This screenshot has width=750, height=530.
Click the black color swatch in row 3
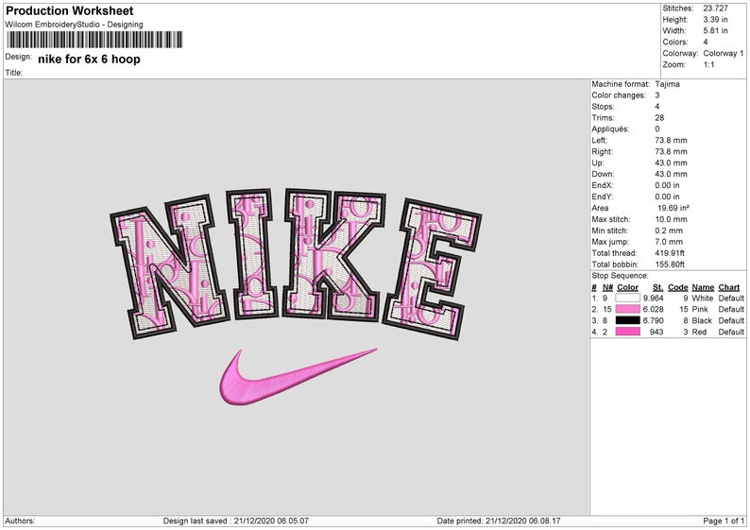tap(627, 320)
